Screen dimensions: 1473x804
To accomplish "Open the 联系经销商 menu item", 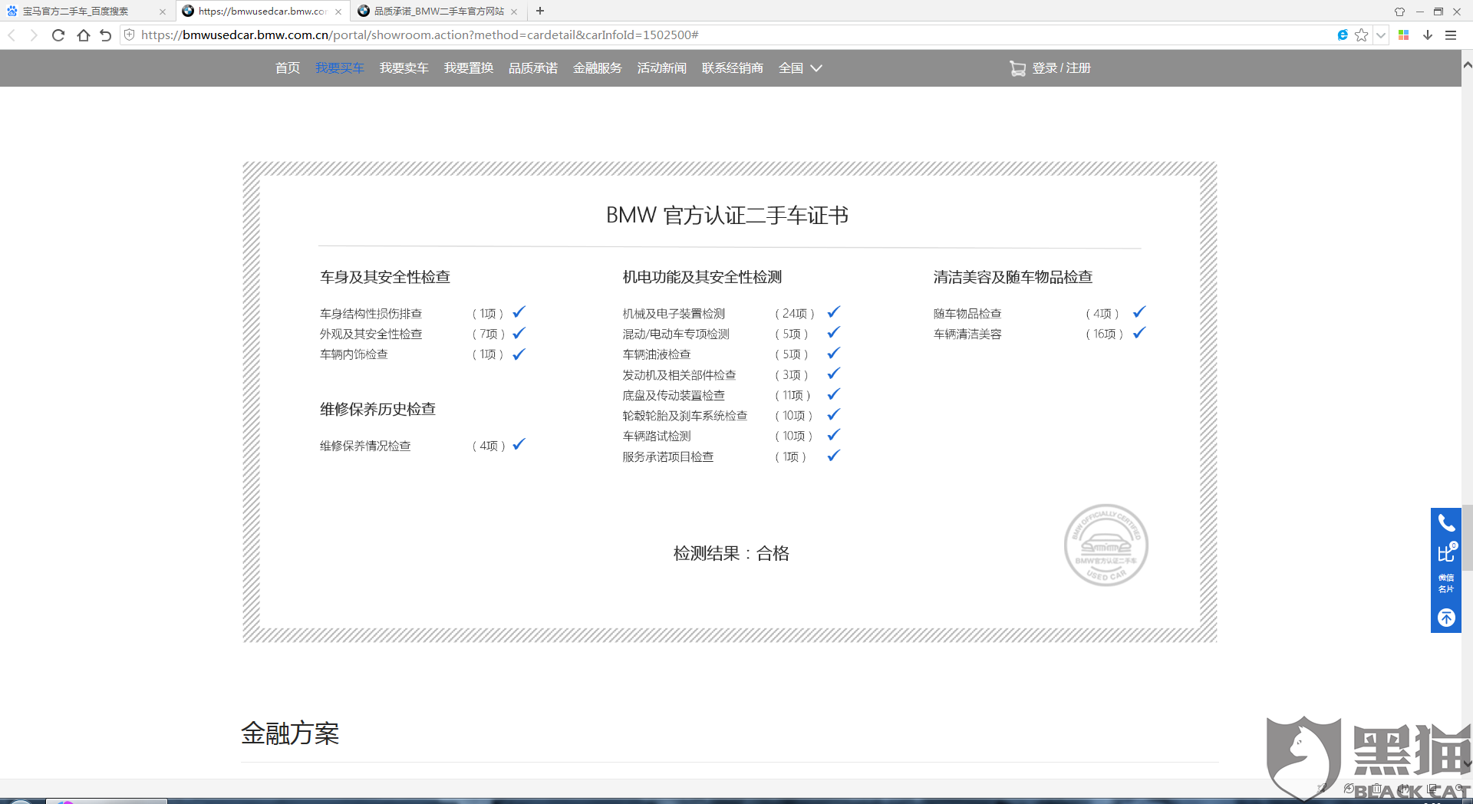I will coord(733,68).
